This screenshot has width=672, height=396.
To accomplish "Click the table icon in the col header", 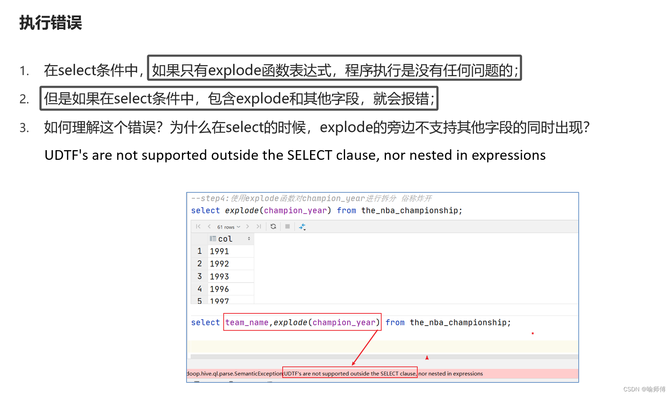I will click(213, 239).
